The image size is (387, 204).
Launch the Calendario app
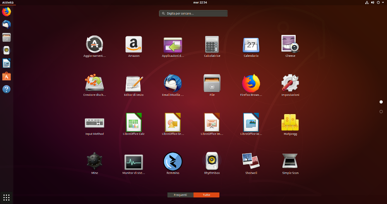(x=251, y=45)
